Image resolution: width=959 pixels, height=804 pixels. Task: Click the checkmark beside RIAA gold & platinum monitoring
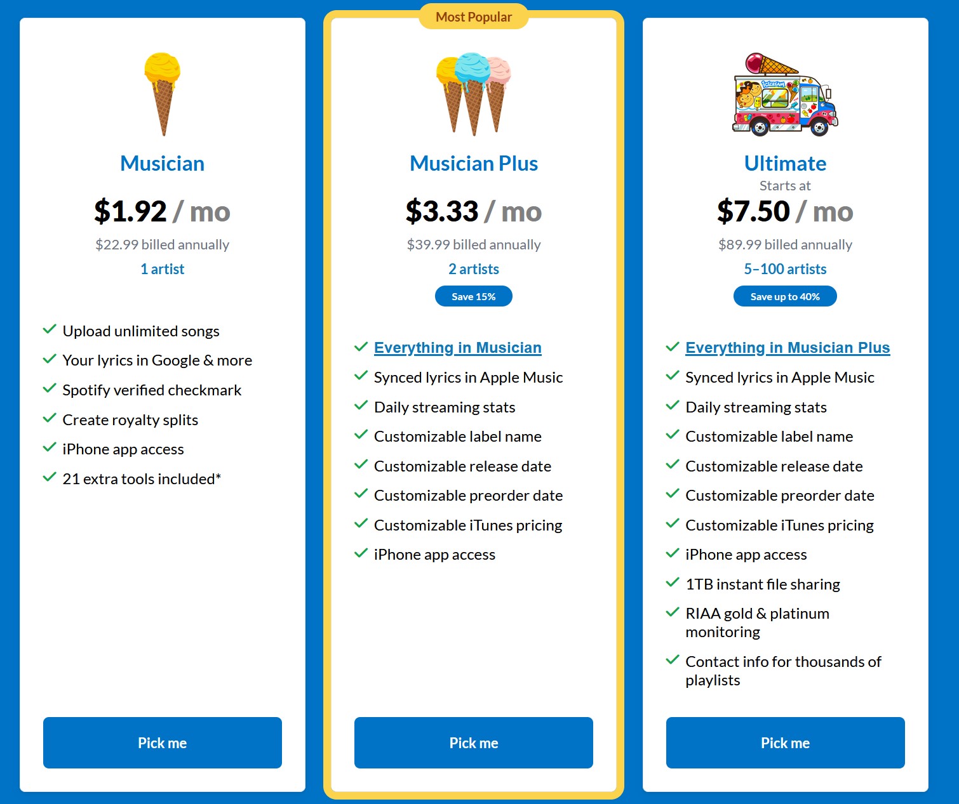[x=673, y=612]
